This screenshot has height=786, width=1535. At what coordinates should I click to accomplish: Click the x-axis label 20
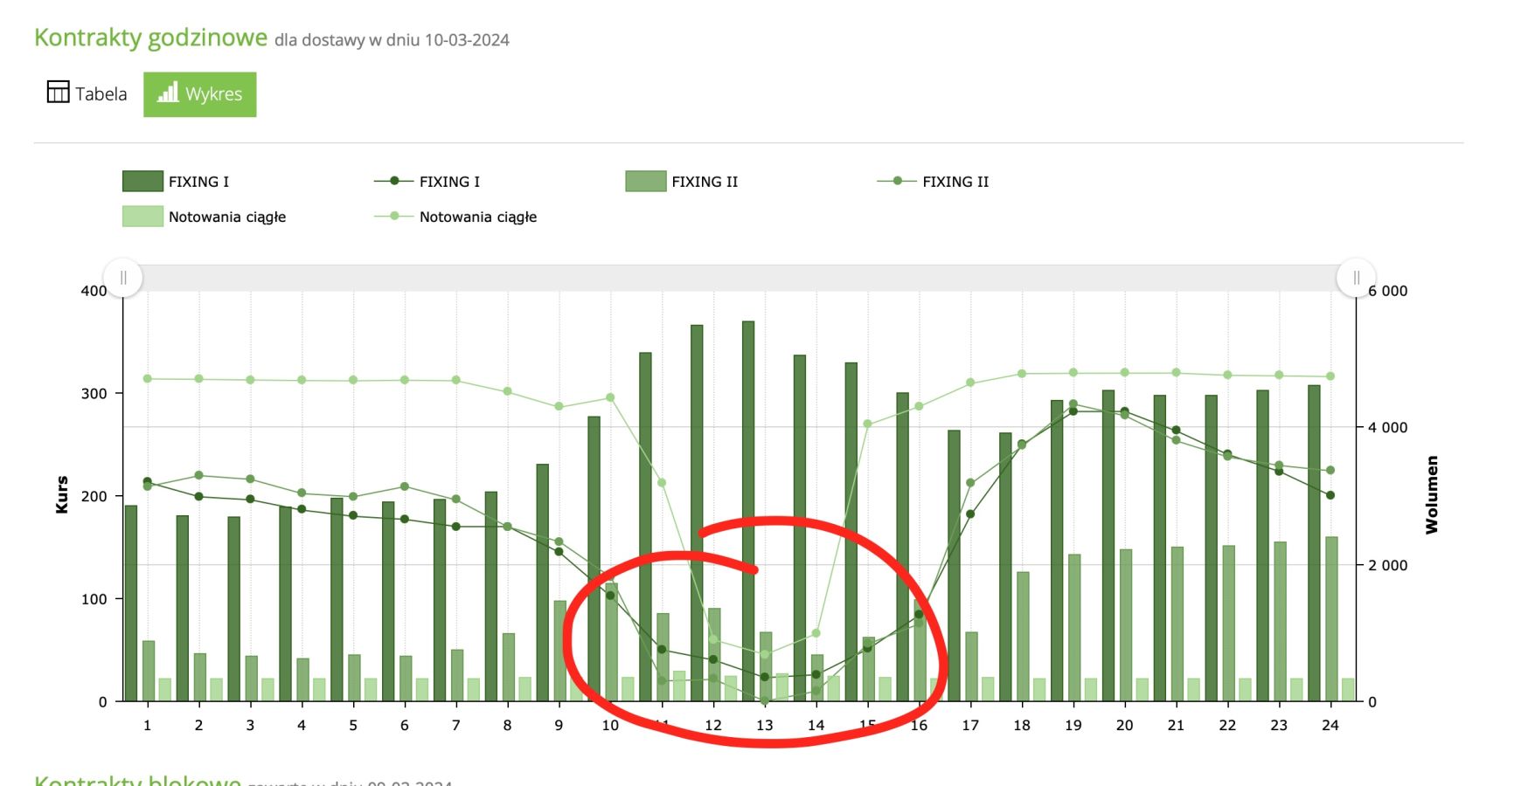pos(1124,725)
